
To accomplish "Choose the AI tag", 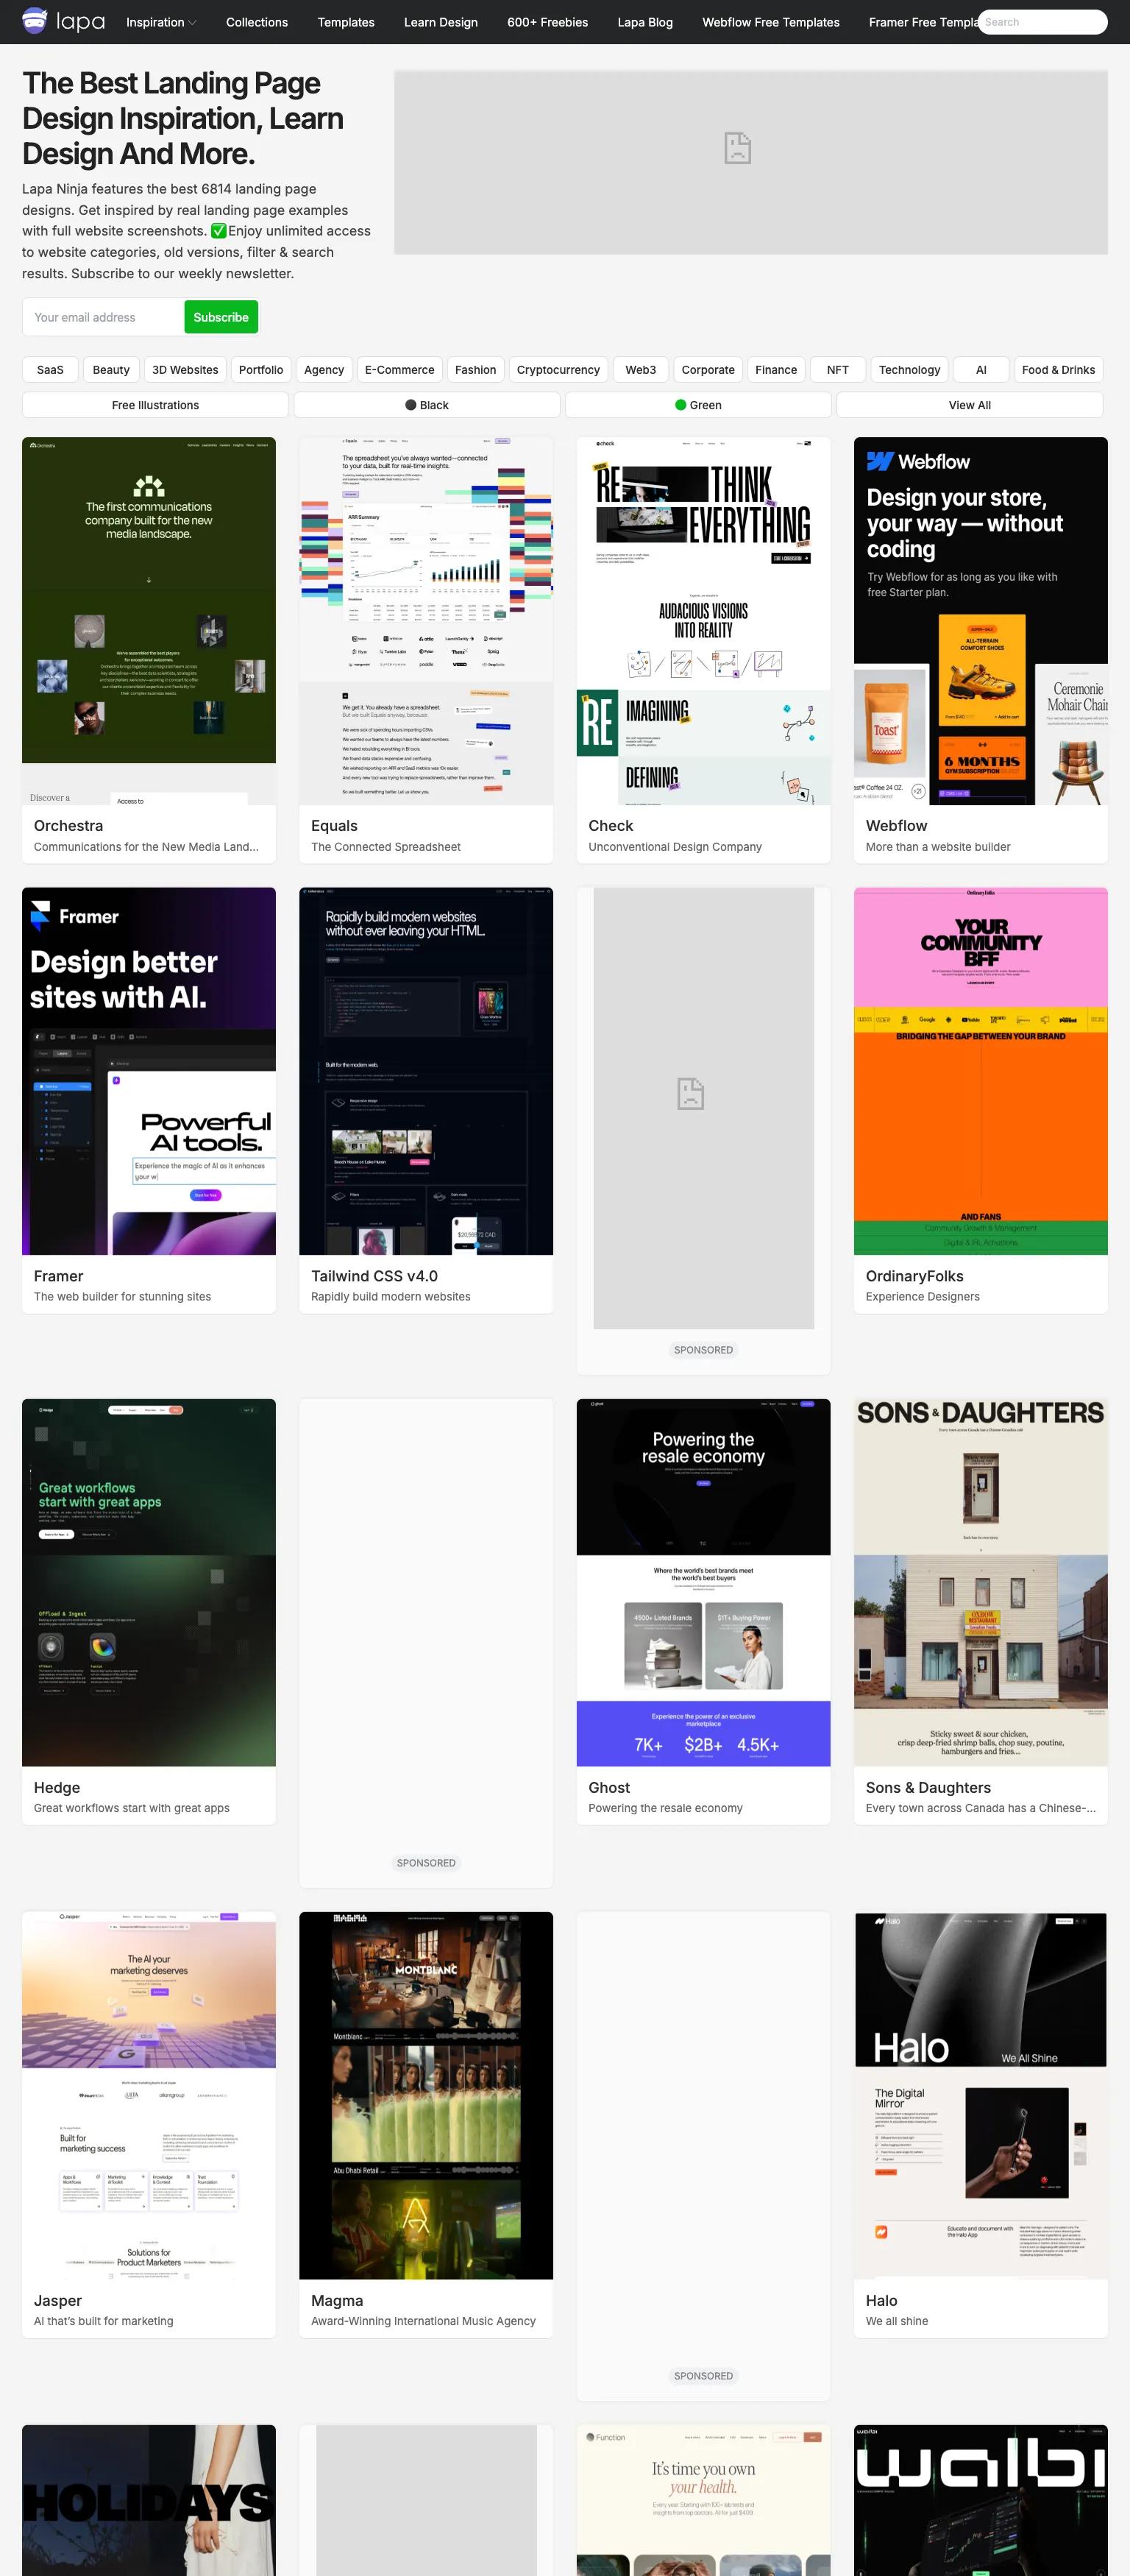I will (x=981, y=370).
